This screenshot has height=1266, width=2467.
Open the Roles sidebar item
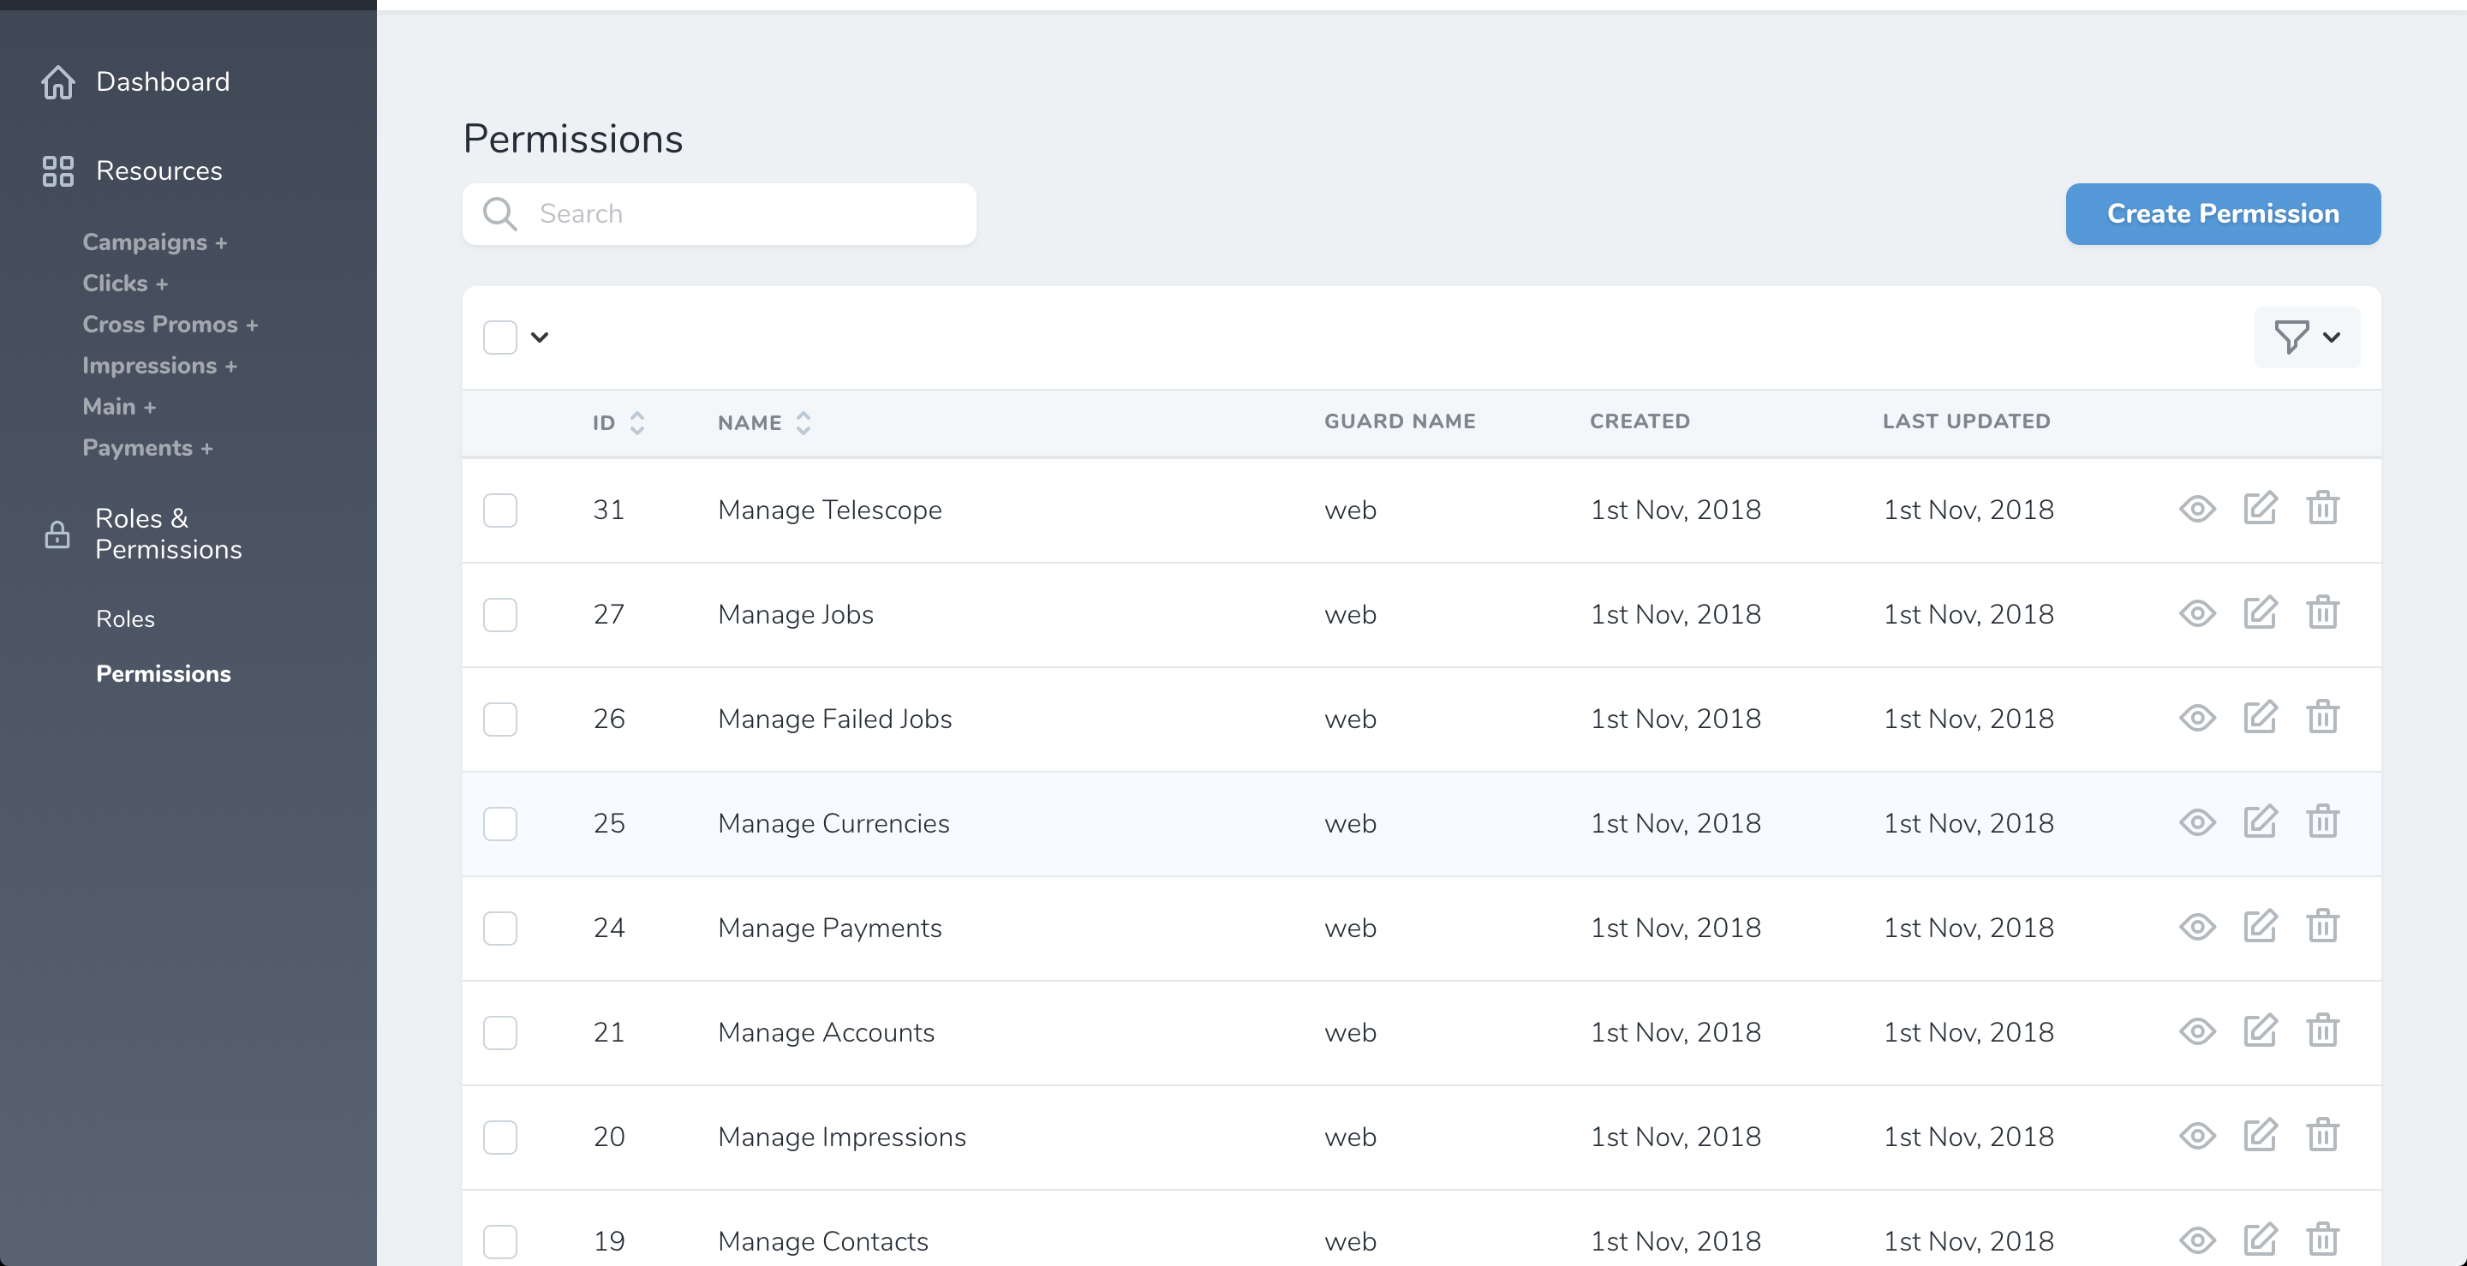coord(125,618)
